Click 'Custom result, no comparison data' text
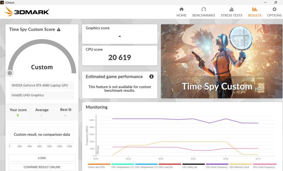The height and width of the screenshot is (171, 283). point(42,135)
